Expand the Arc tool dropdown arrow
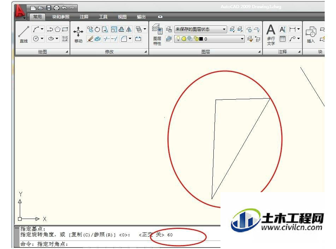The image size is (336, 249). pyautogui.click(x=42, y=29)
